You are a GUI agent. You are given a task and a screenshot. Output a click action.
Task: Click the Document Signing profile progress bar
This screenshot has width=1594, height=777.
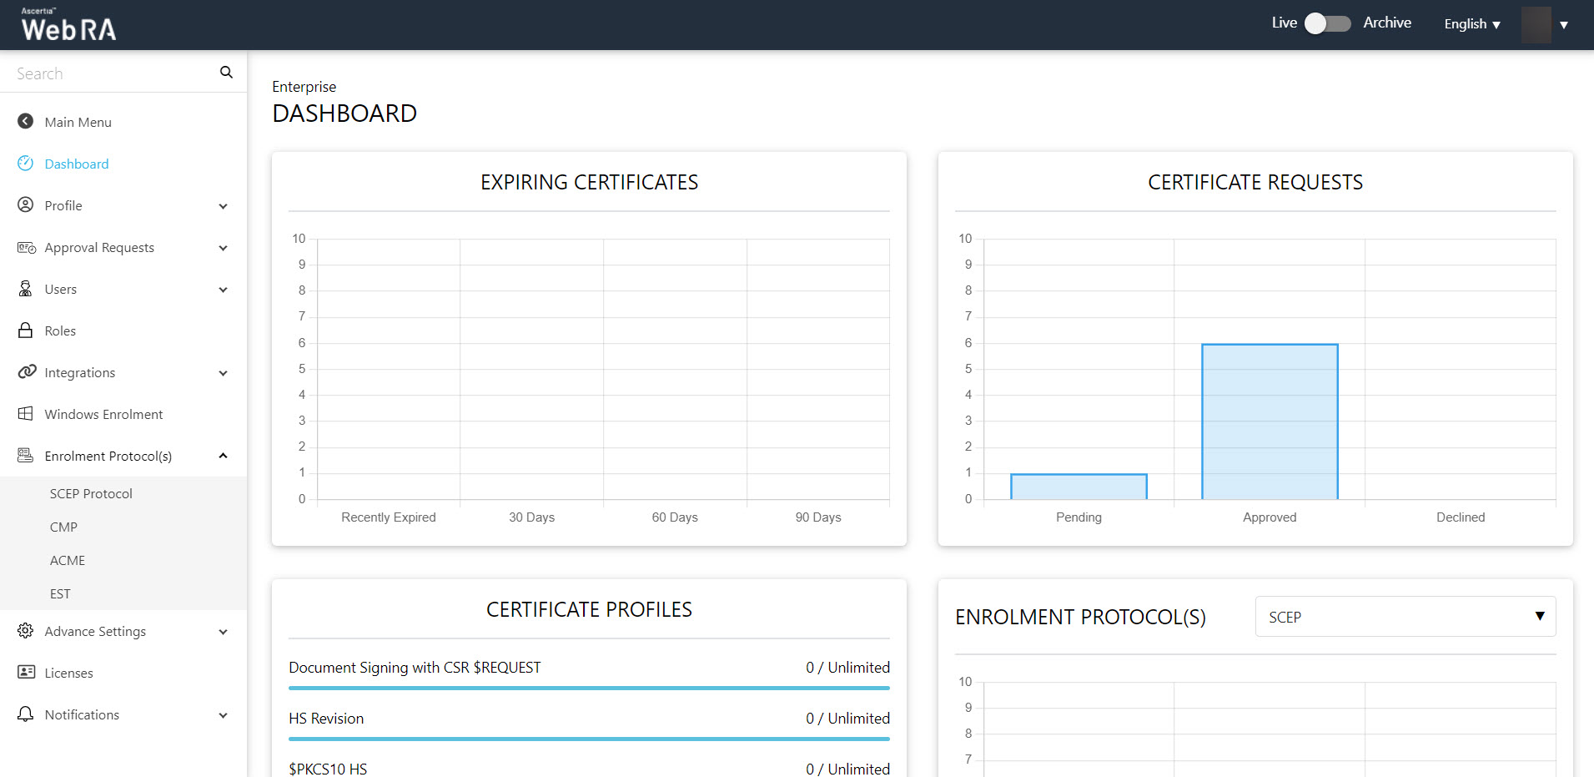589,688
